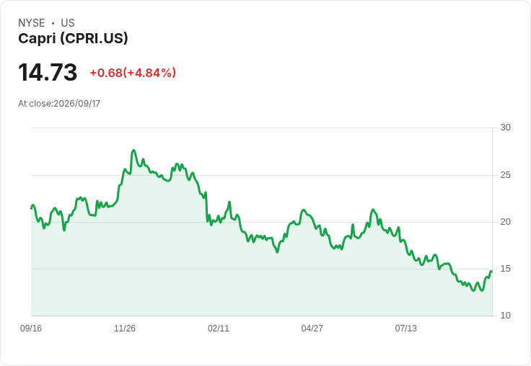
Task: Click the latest data point at chart's right end
Action: click(x=491, y=272)
